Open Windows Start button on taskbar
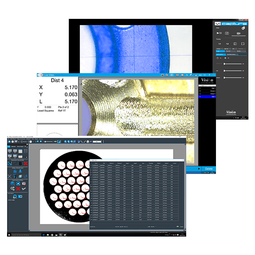The height and width of the screenshot is (255, 255). point(9,235)
